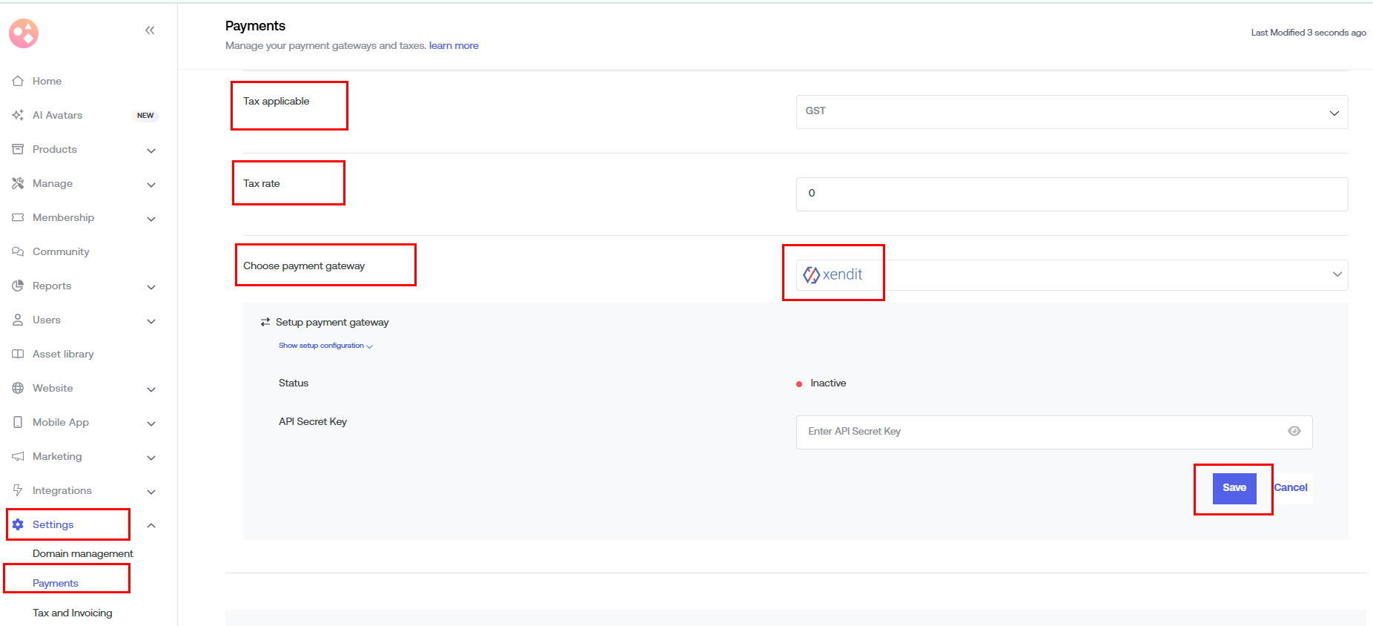Viewport: 1373px width, 626px height.
Task: Open Asset library book icon
Action: click(18, 354)
